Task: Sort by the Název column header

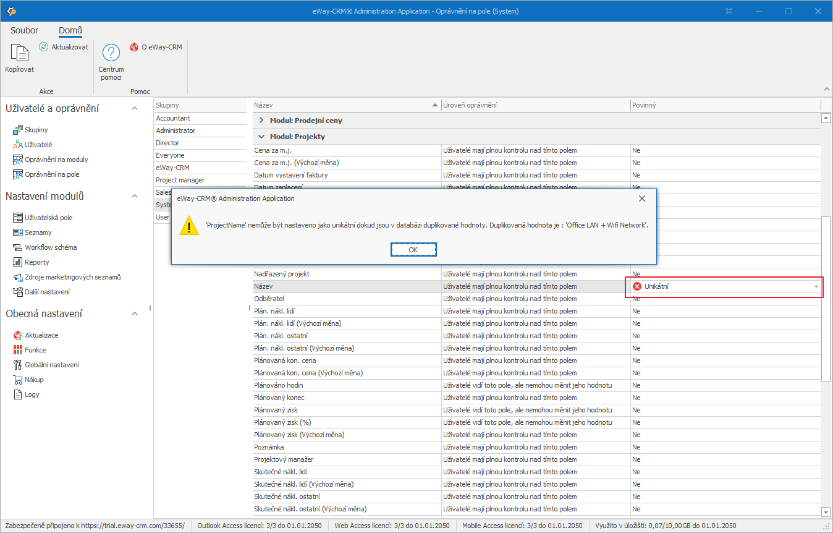Action: pos(346,105)
